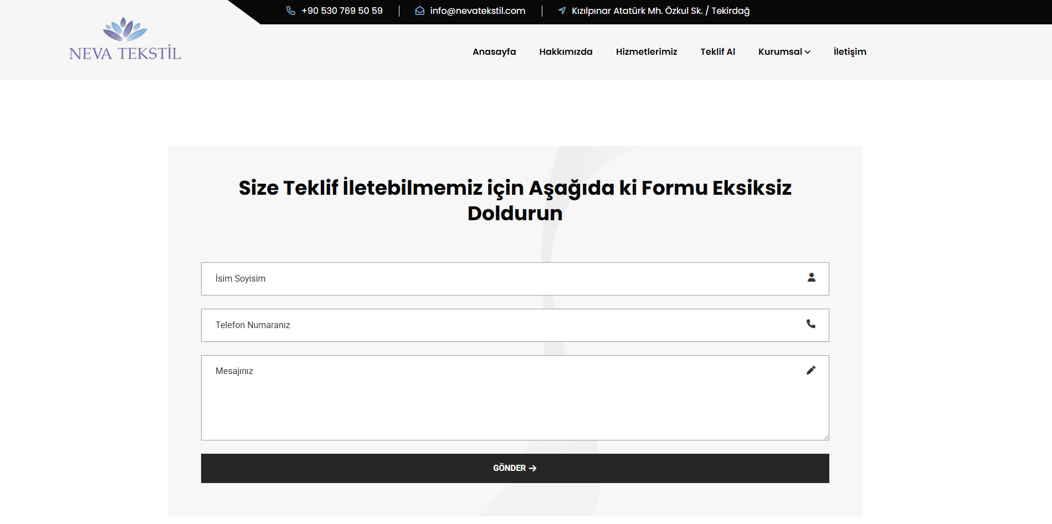Screen dimensions: 1052x524
Task: Click the envelope email icon in top bar
Action: (x=420, y=11)
